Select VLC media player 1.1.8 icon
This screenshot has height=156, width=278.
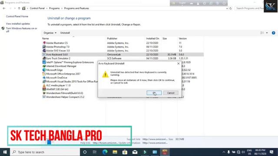click(44, 85)
